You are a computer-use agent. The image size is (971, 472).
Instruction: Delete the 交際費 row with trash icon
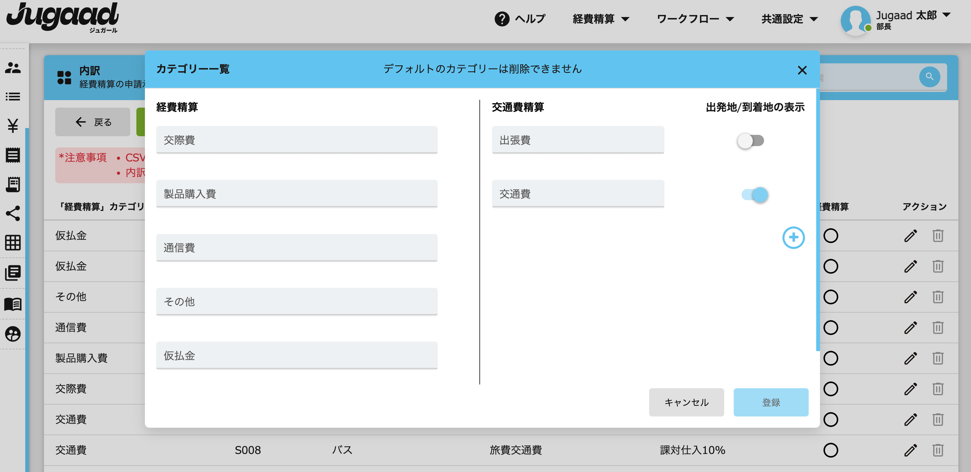pyautogui.click(x=938, y=389)
